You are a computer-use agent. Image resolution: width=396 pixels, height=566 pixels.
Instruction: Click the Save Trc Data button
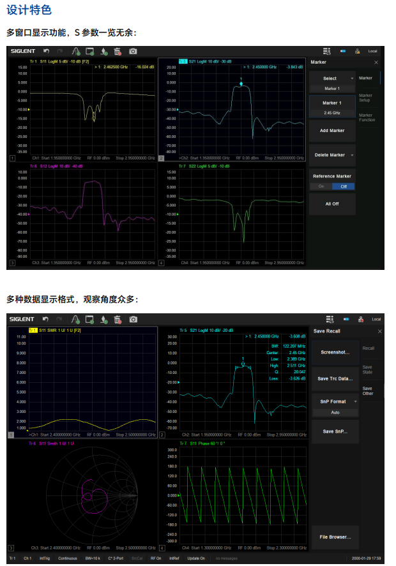click(335, 378)
